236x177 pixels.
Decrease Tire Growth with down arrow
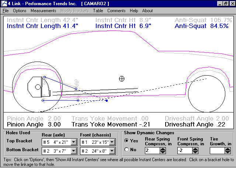point(228,152)
